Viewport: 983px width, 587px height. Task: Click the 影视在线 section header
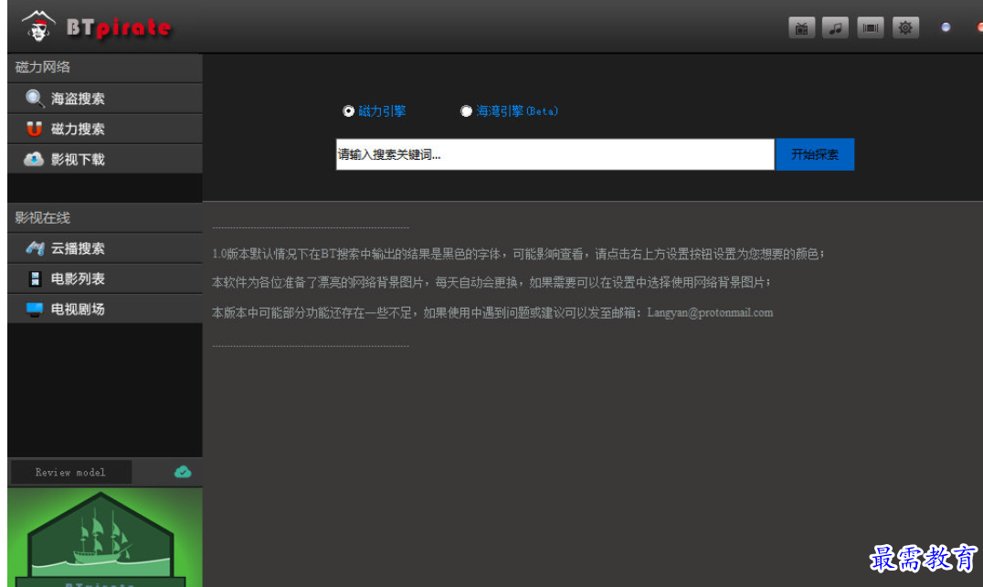coord(105,217)
